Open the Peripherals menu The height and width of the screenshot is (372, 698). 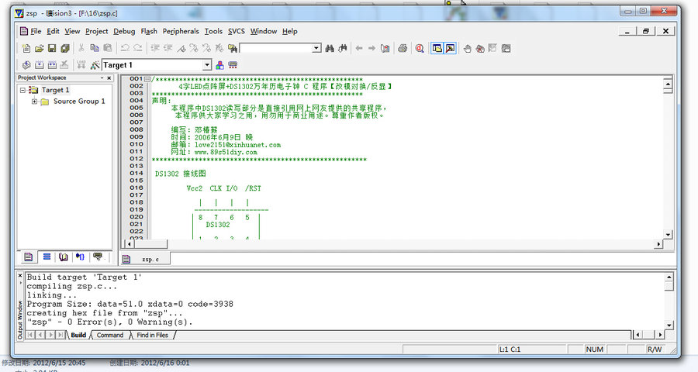(181, 31)
